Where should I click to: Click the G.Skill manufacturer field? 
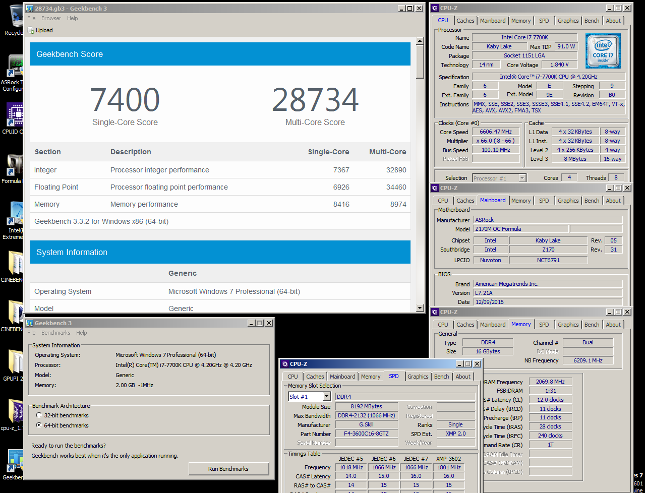click(366, 424)
